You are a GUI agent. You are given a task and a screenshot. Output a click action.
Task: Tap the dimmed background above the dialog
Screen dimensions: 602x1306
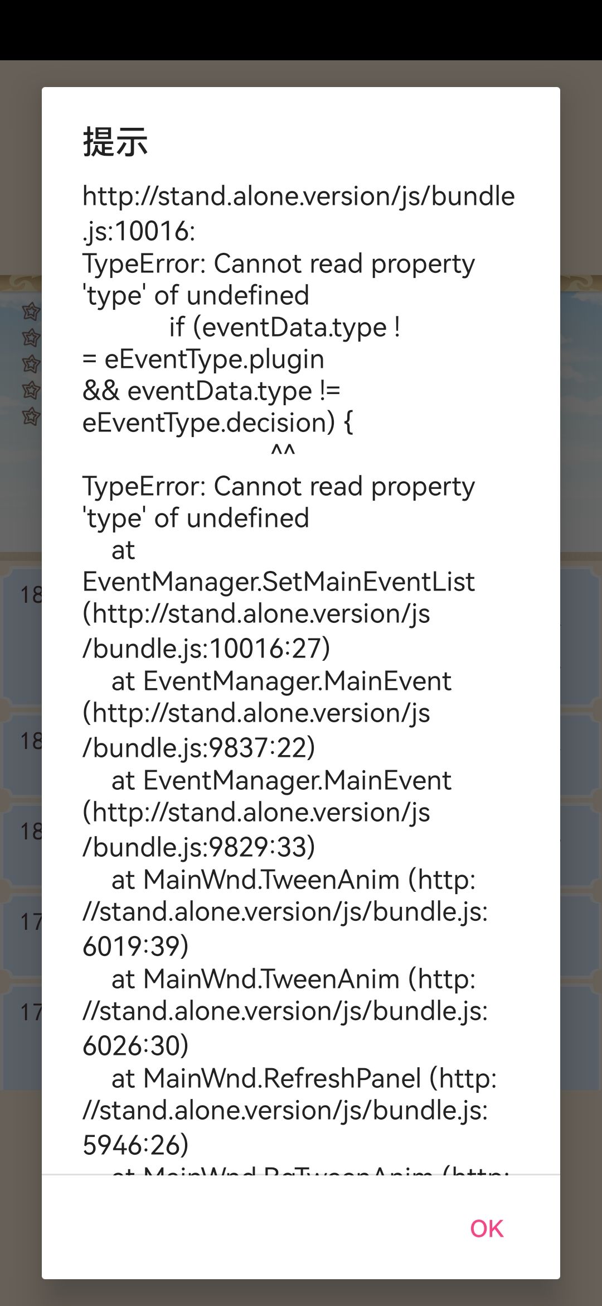point(301,73)
